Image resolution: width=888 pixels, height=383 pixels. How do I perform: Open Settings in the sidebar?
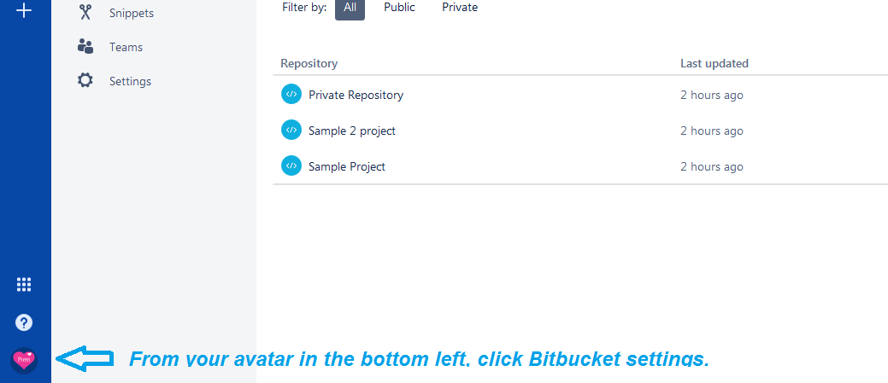130,81
